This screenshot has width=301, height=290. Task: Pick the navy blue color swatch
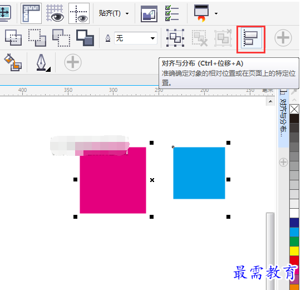tap(294, 223)
